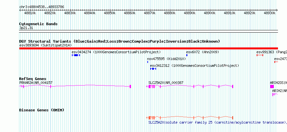Viewport: 287px width, 132px height.
Task: Click the ruler's right end arrow
Action: pos(277,10)
